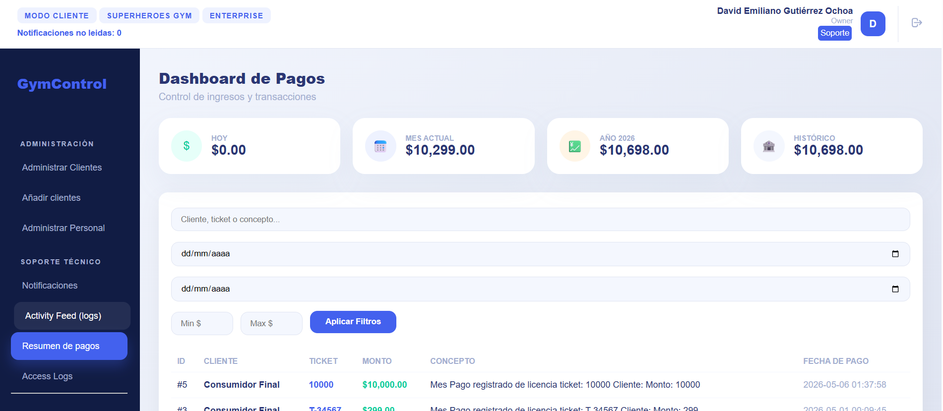Image resolution: width=943 pixels, height=411 pixels.
Task: Open date picker icon of second date field
Action: click(895, 289)
